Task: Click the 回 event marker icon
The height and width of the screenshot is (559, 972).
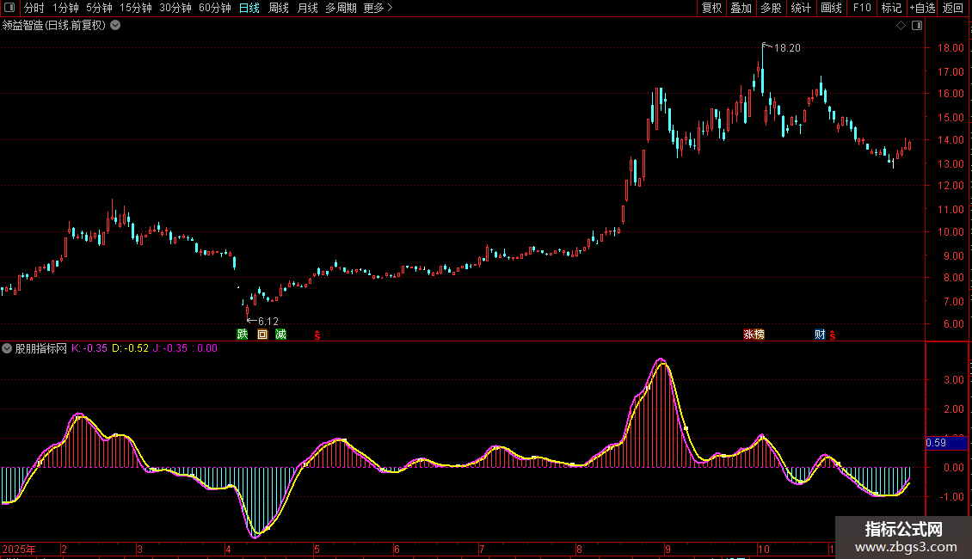Action: click(262, 334)
